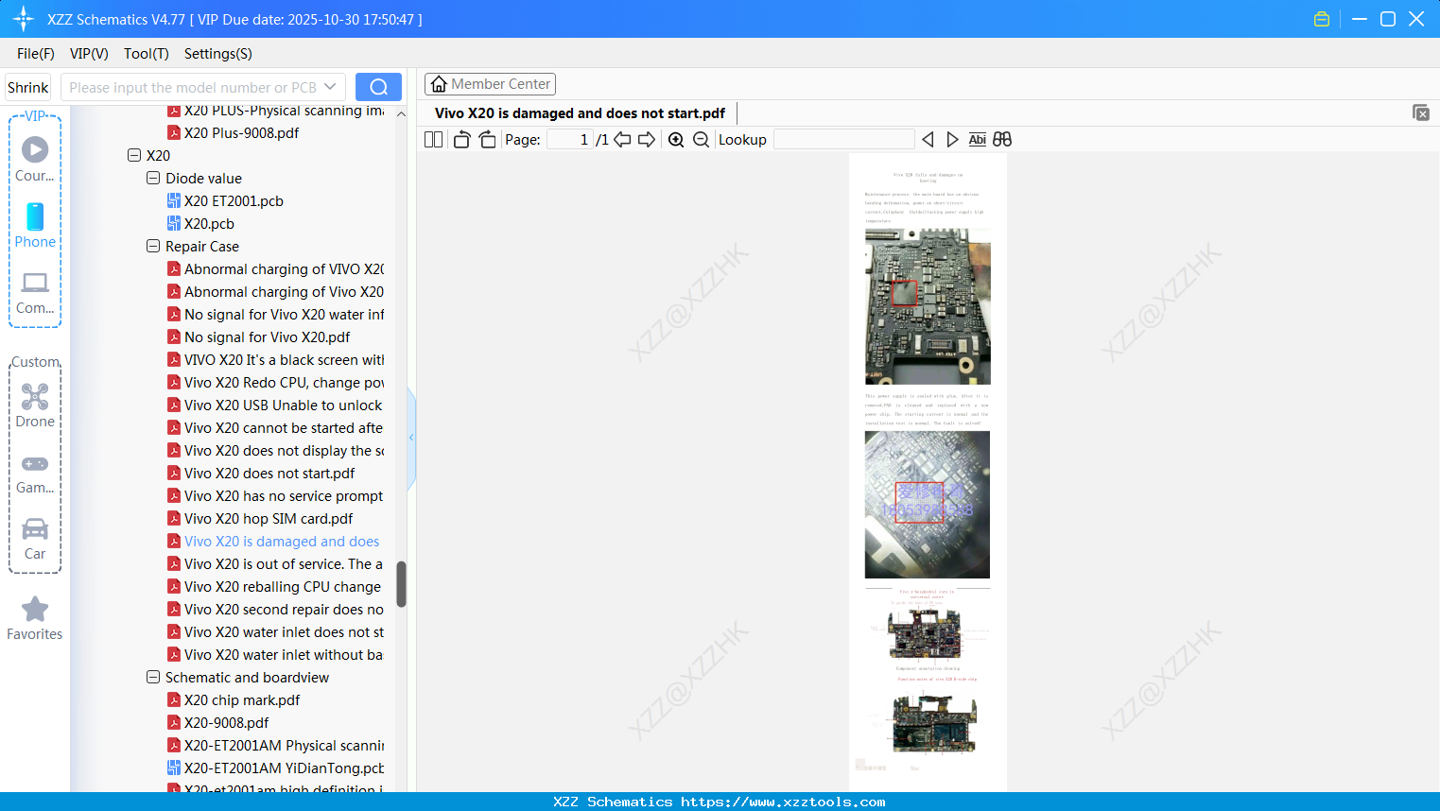Open the yellow VIP icon in title bar
This screenshot has height=811, width=1440.
tap(1322, 19)
